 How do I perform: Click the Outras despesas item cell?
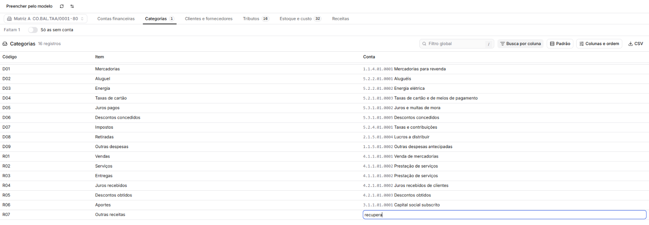tap(112, 147)
